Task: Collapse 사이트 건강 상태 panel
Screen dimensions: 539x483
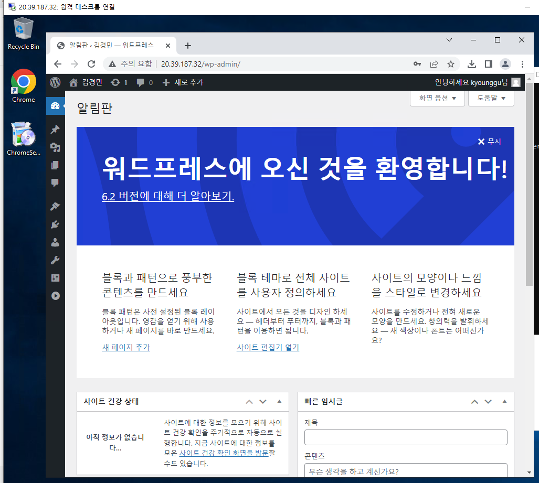Action: [x=279, y=402]
